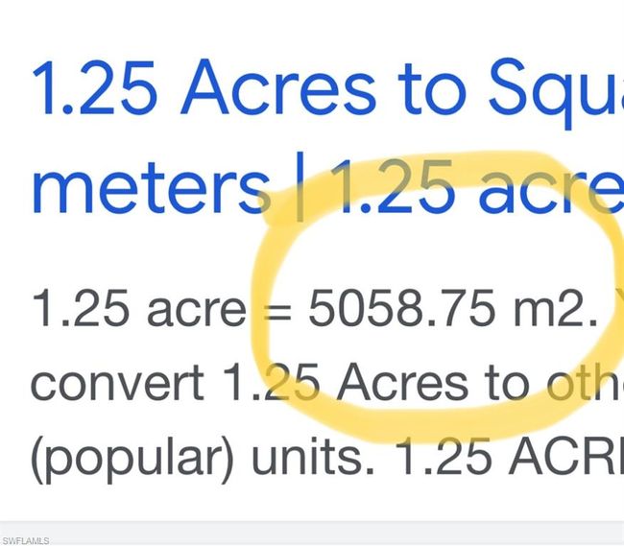
Task: Click the equals sign in the snippet
Action: point(278,313)
